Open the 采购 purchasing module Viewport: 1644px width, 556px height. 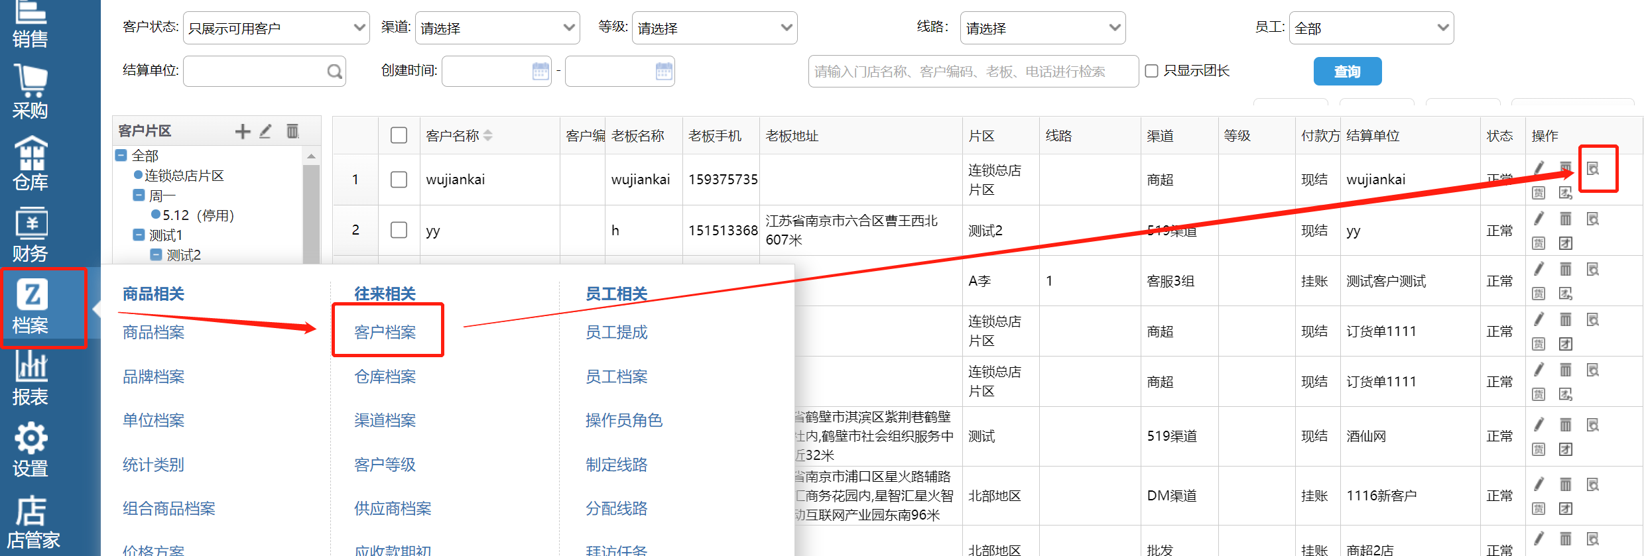[x=31, y=91]
